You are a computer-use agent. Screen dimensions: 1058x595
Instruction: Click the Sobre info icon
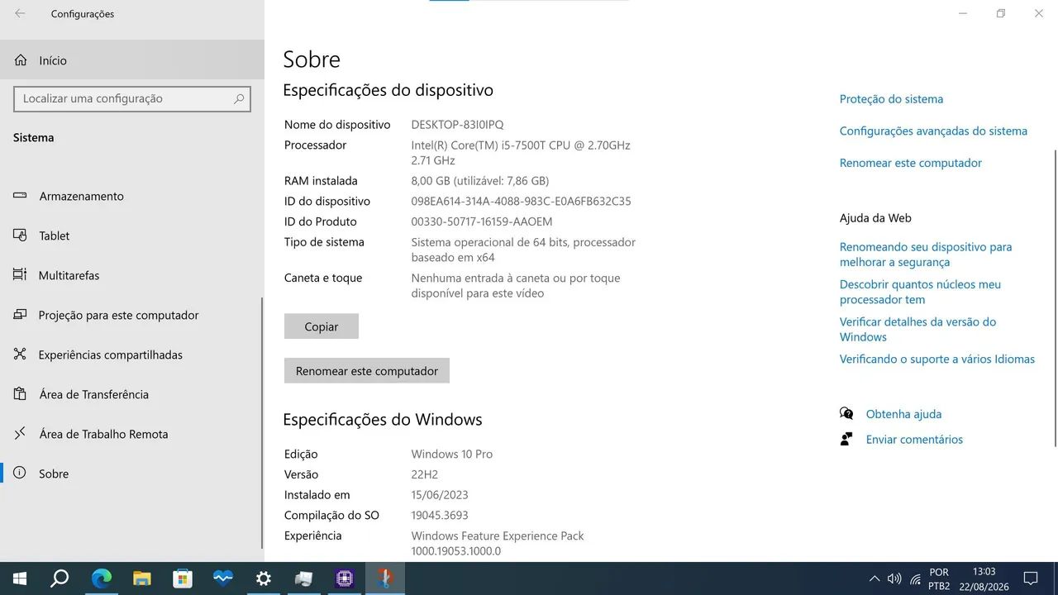[x=20, y=474]
